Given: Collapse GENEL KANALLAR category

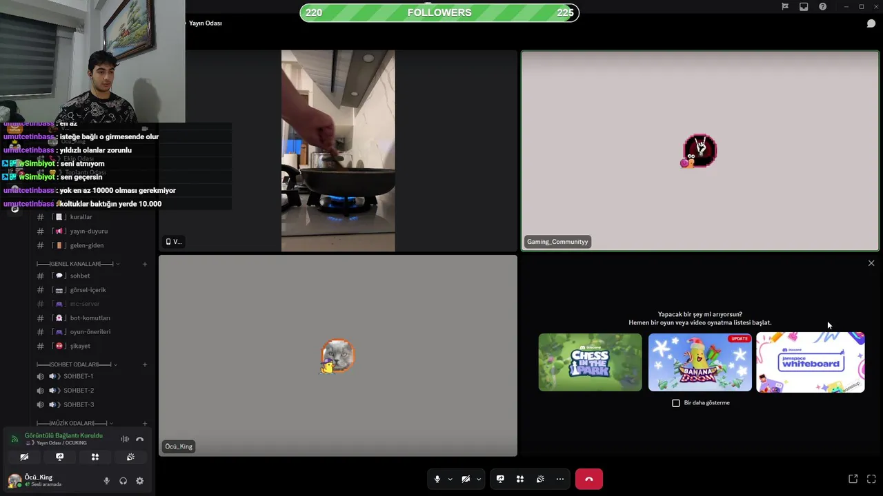Looking at the screenshot, I should pos(78,264).
